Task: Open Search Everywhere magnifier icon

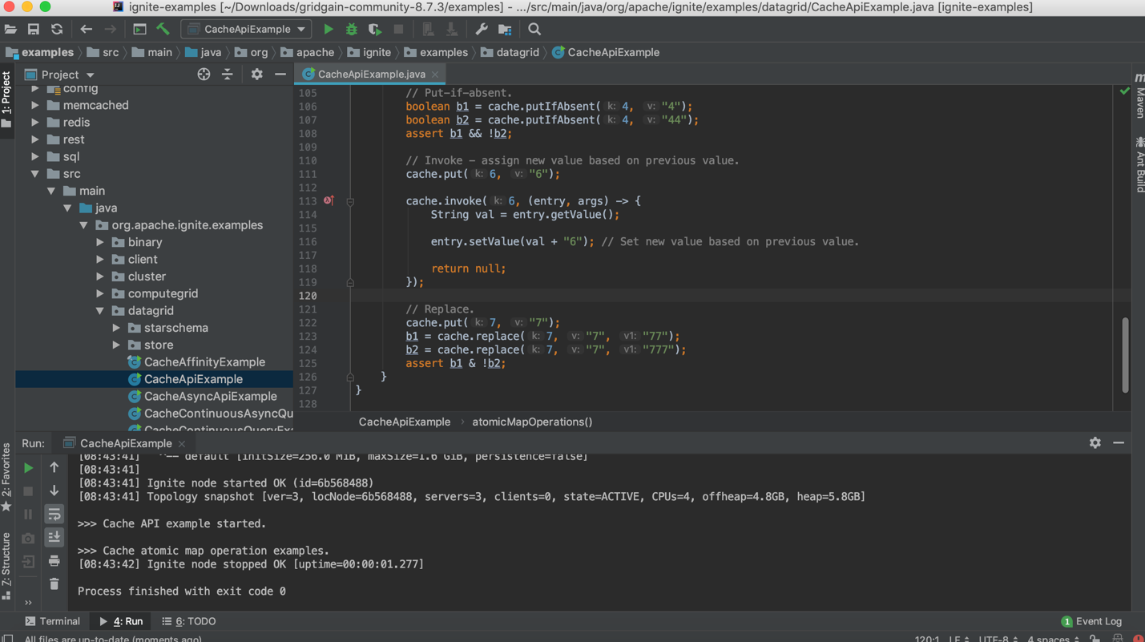Action: pyautogui.click(x=534, y=29)
